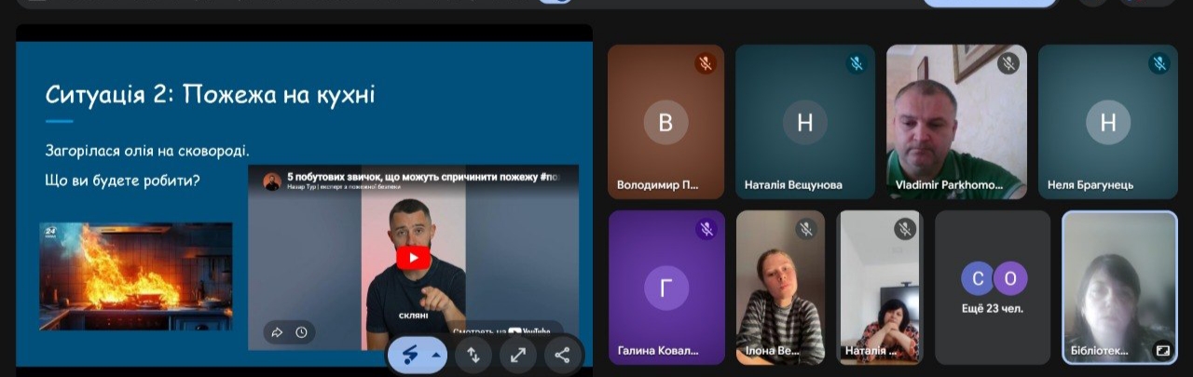Select Vladimir Parkhomo's video tile
Viewport: 1193px width, 377px height.
tap(956, 121)
